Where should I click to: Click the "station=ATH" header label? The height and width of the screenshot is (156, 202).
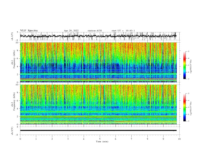pos(95,31)
